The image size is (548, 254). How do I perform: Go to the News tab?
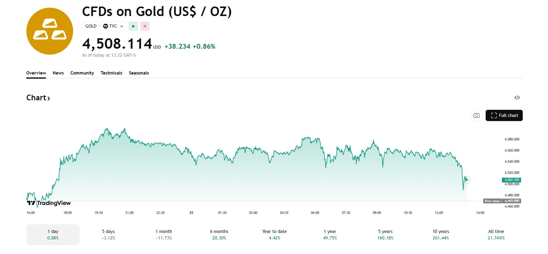click(x=58, y=73)
